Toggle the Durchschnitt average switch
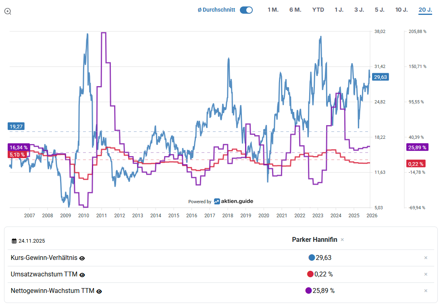 pos(246,10)
